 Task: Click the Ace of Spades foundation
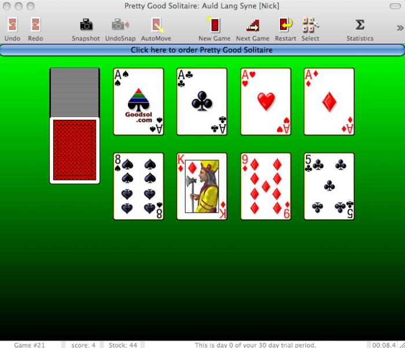[x=138, y=102]
